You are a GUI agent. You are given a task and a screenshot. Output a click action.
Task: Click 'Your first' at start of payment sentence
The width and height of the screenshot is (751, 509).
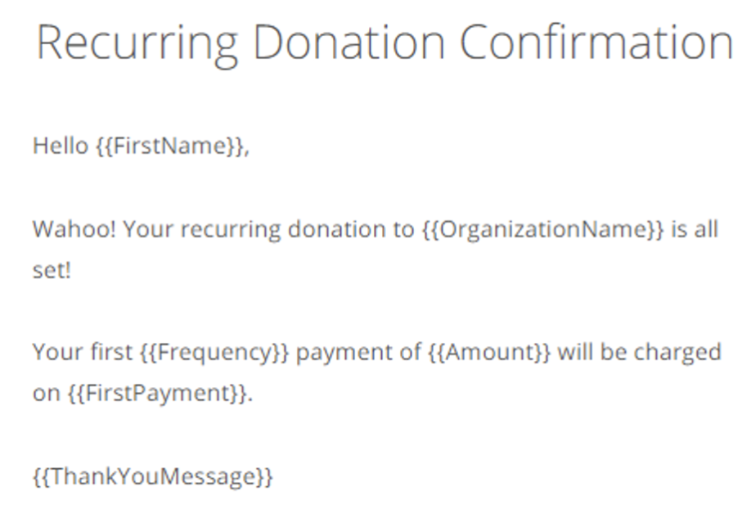pyautogui.click(x=83, y=352)
